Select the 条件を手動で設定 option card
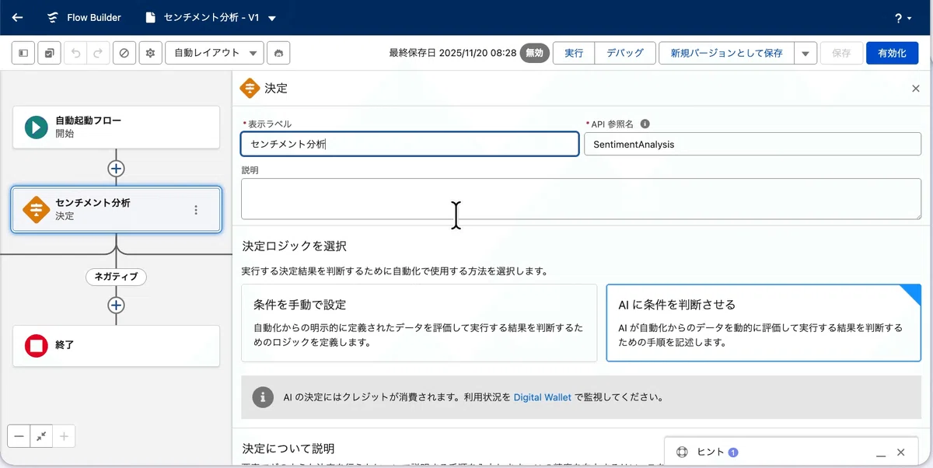The height and width of the screenshot is (468, 933). [x=419, y=323]
